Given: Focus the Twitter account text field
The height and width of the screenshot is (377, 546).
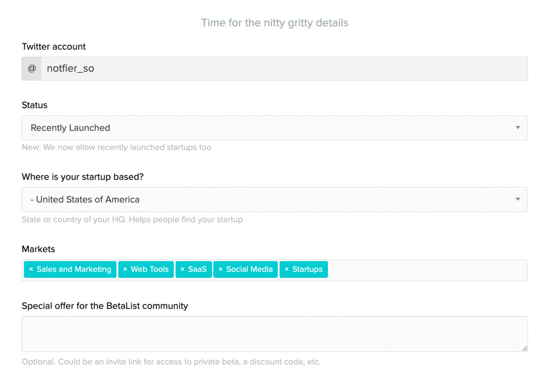Looking at the screenshot, I should point(284,69).
